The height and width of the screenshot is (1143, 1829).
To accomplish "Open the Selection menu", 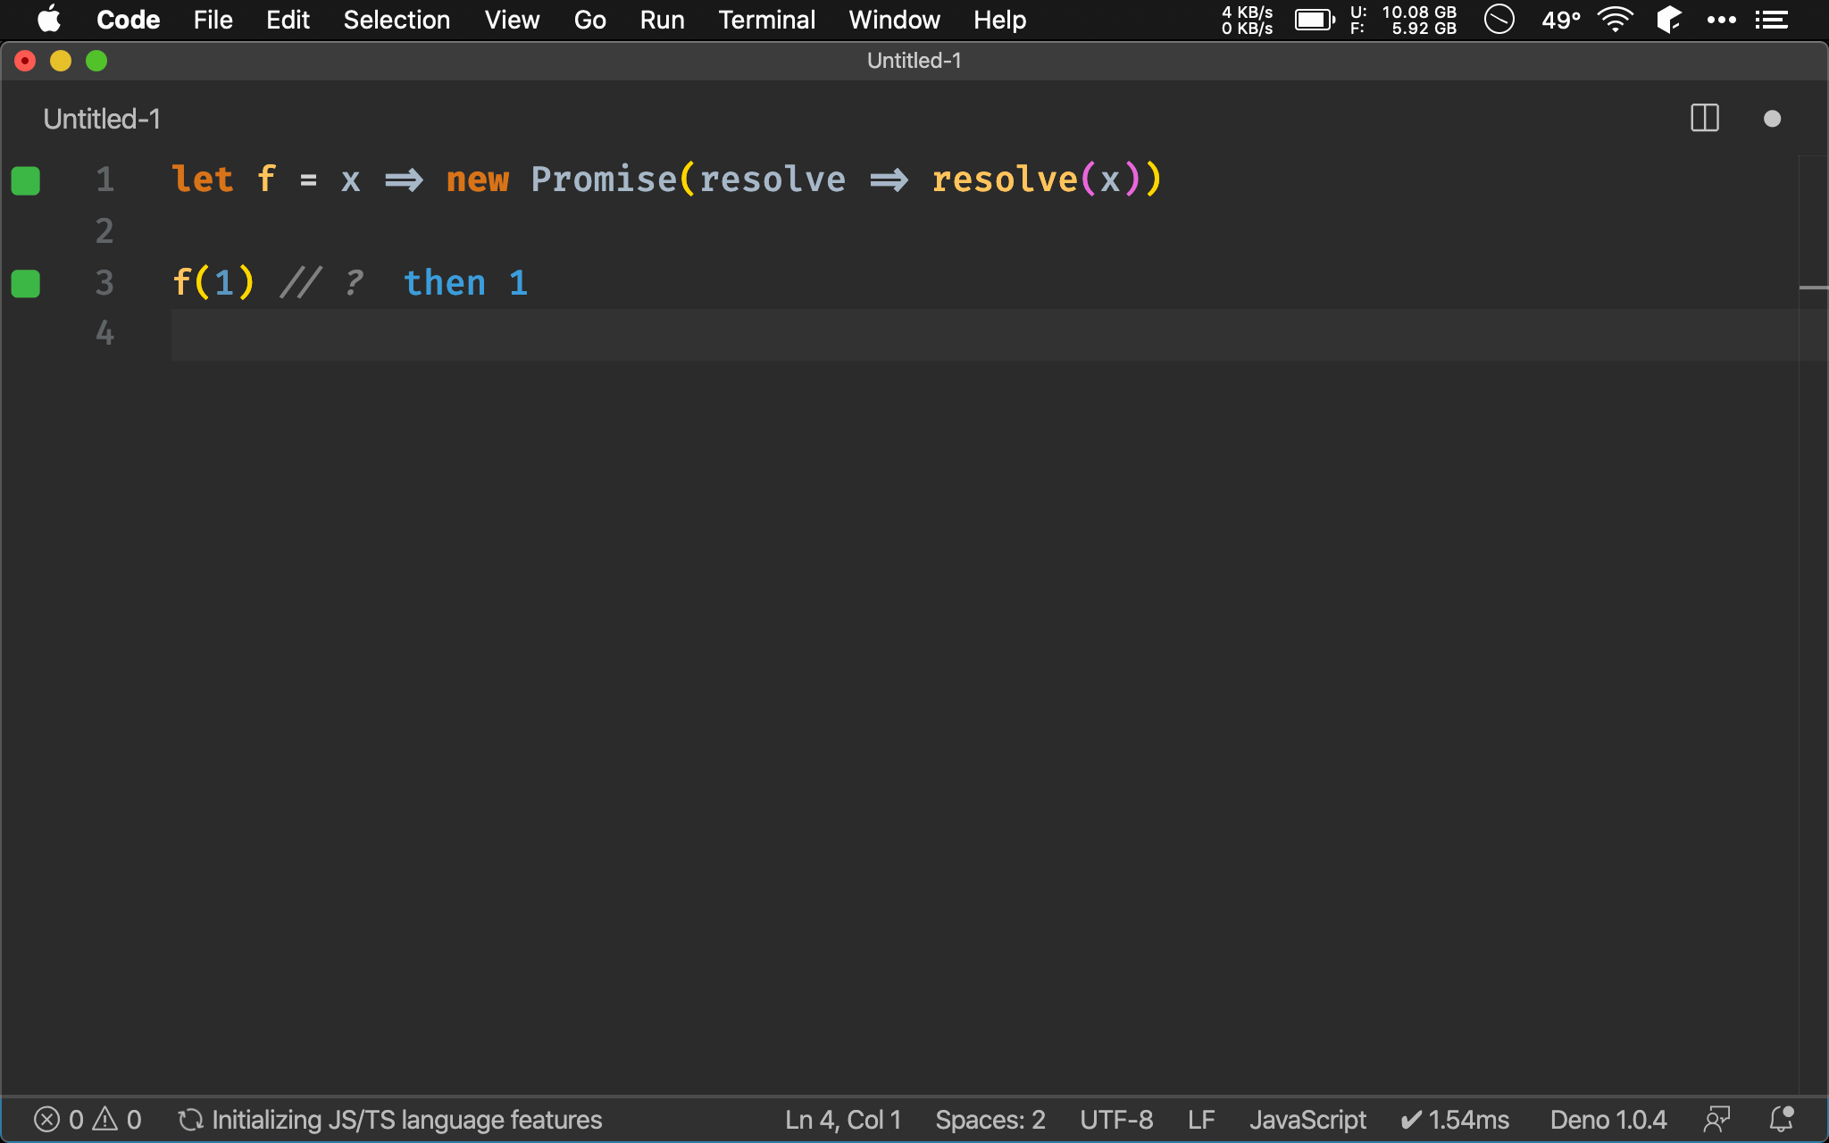I will tap(397, 20).
